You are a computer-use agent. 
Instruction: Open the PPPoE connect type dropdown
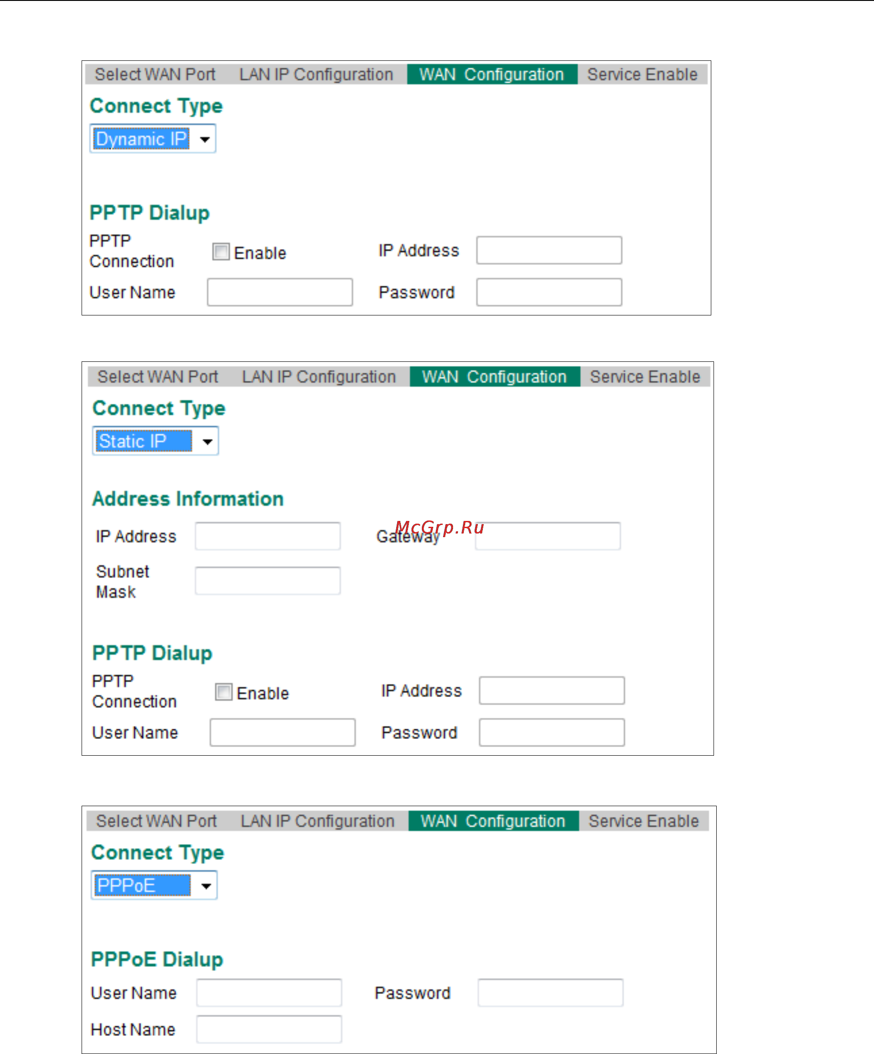(154, 885)
